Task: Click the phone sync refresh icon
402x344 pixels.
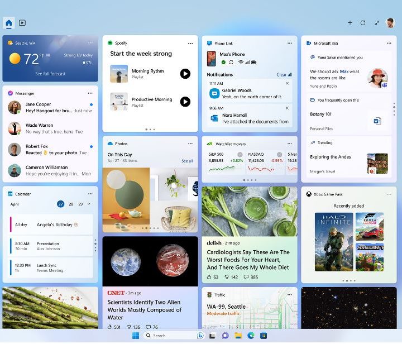Action: click(x=231, y=63)
